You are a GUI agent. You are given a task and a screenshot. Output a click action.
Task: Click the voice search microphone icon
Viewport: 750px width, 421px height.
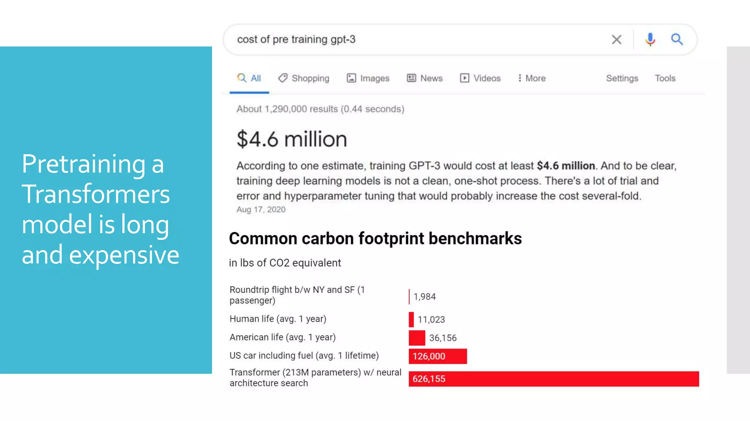tap(650, 39)
